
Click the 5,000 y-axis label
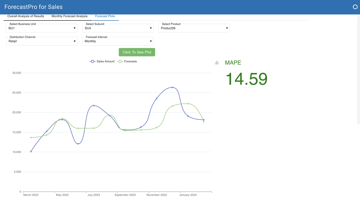tap(17, 172)
